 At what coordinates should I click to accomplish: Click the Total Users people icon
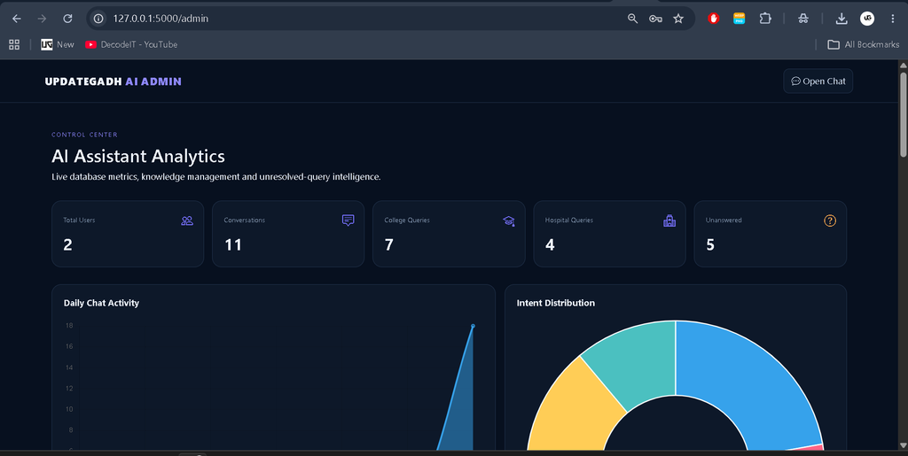pos(187,220)
